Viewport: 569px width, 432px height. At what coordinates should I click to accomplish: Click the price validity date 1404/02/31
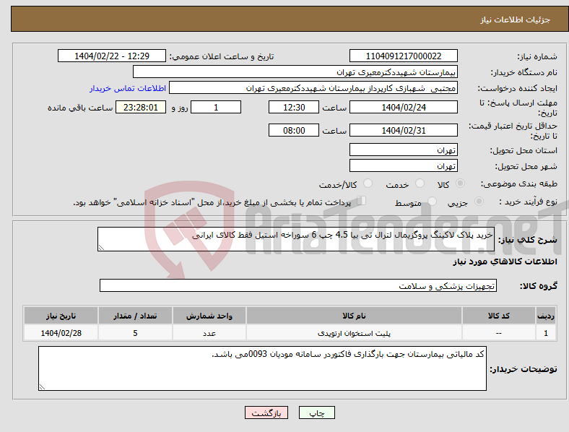403,130
